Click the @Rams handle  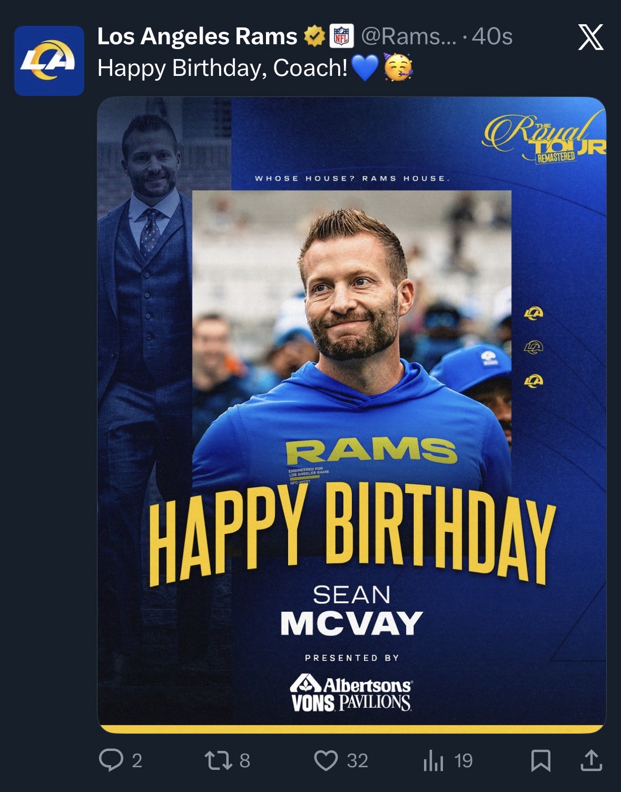(x=408, y=36)
